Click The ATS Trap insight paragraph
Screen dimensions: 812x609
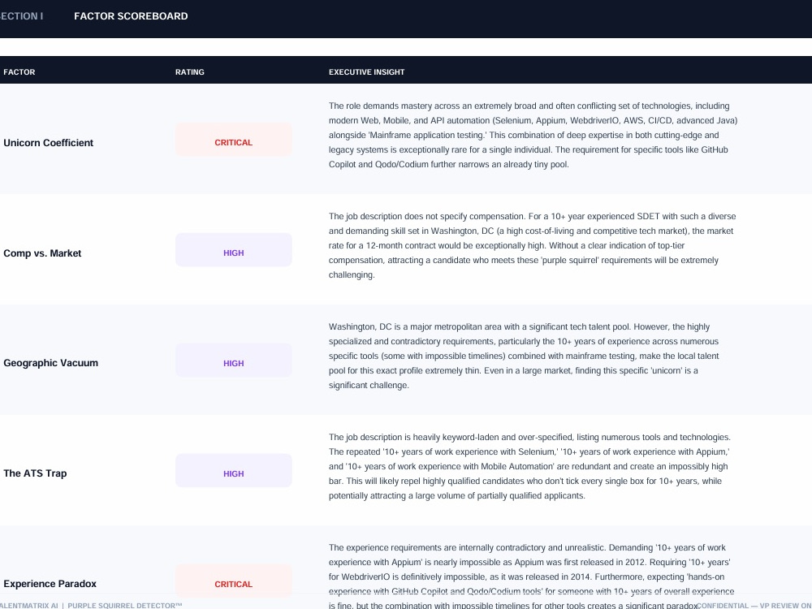(529, 466)
